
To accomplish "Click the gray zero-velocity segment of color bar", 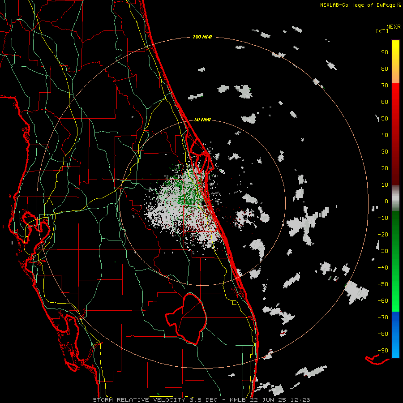I will (395, 198).
